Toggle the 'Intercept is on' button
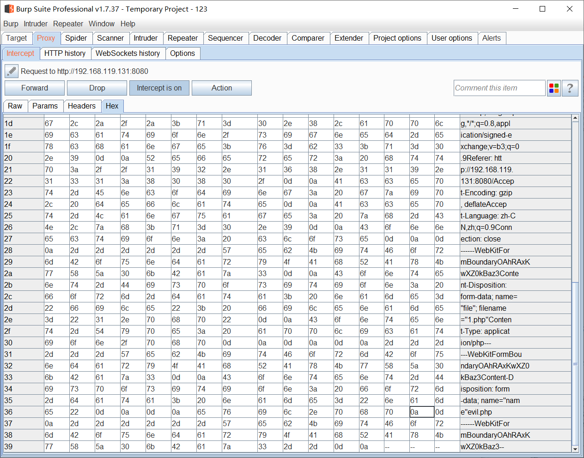Screen dimensions: 584x458 (159, 88)
